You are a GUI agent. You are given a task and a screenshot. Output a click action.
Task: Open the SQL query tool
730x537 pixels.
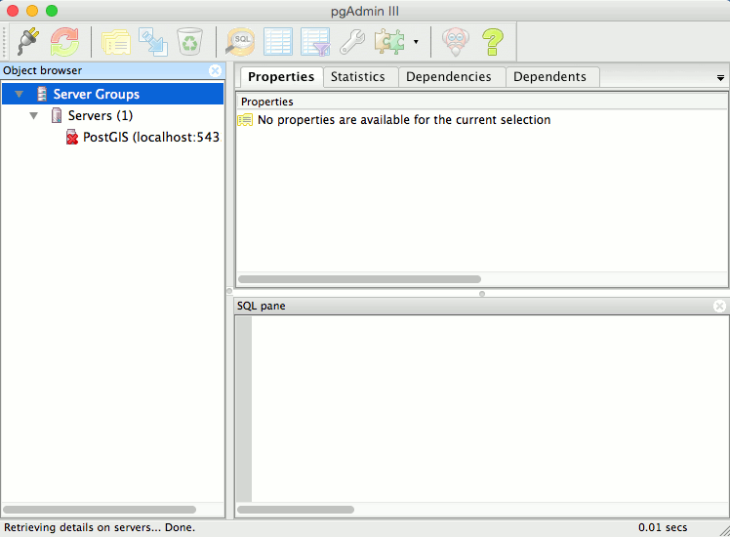240,41
